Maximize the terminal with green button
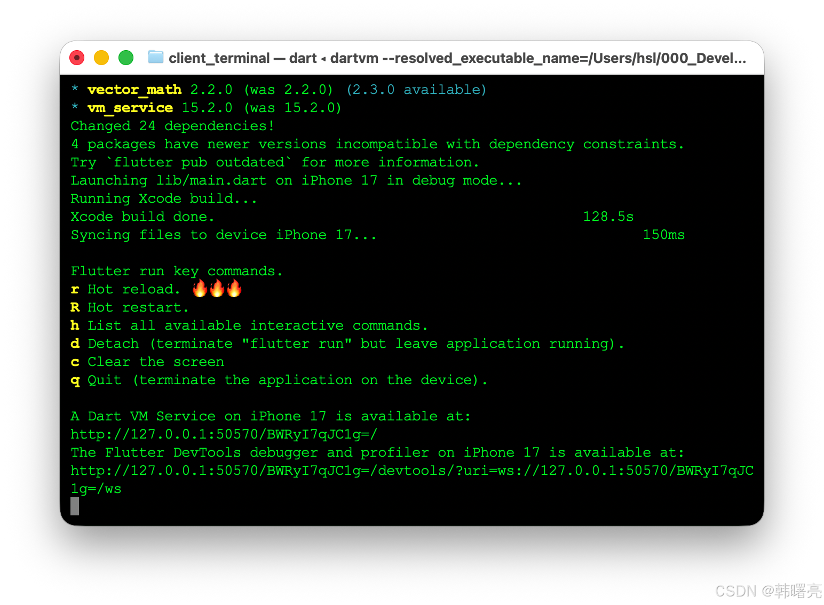The width and height of the screenshot is (824, 605). pos(126,58)
